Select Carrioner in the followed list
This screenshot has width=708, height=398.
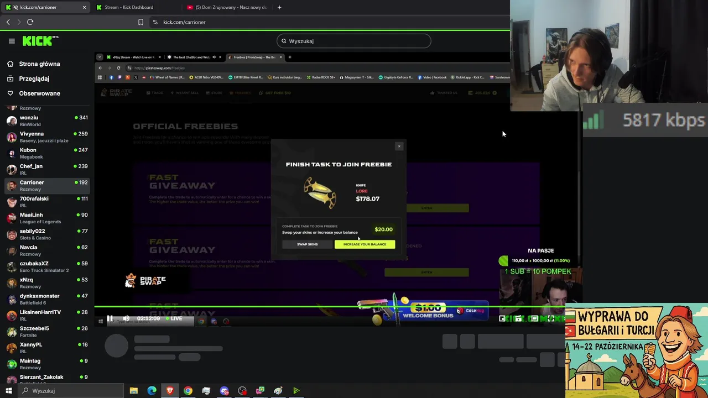point(47,186)
